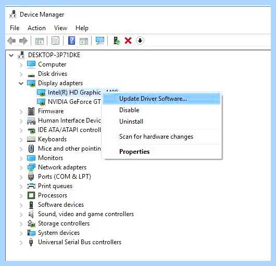Expand the Ports (COM & LPT) category

[x=21, y=177]
